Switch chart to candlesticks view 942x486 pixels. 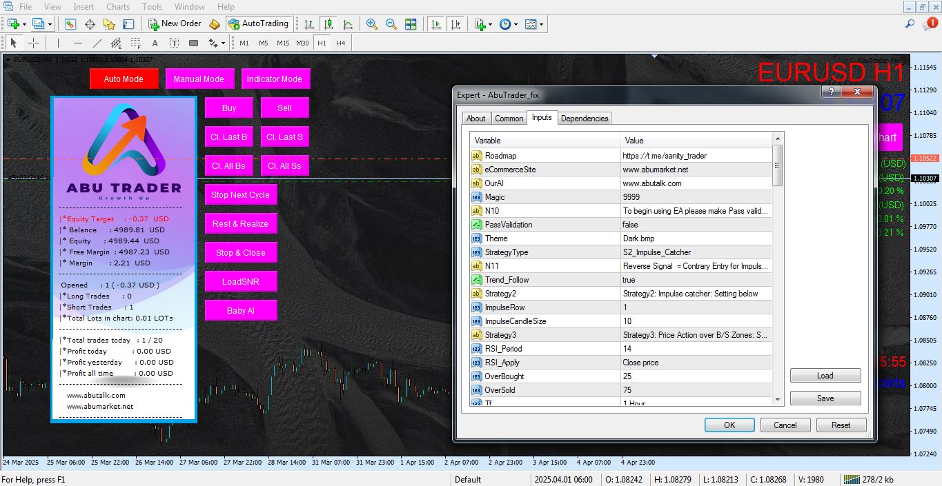coord(328,24)
